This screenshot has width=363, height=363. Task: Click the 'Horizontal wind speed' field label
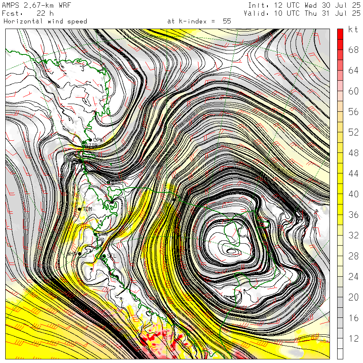45,21
